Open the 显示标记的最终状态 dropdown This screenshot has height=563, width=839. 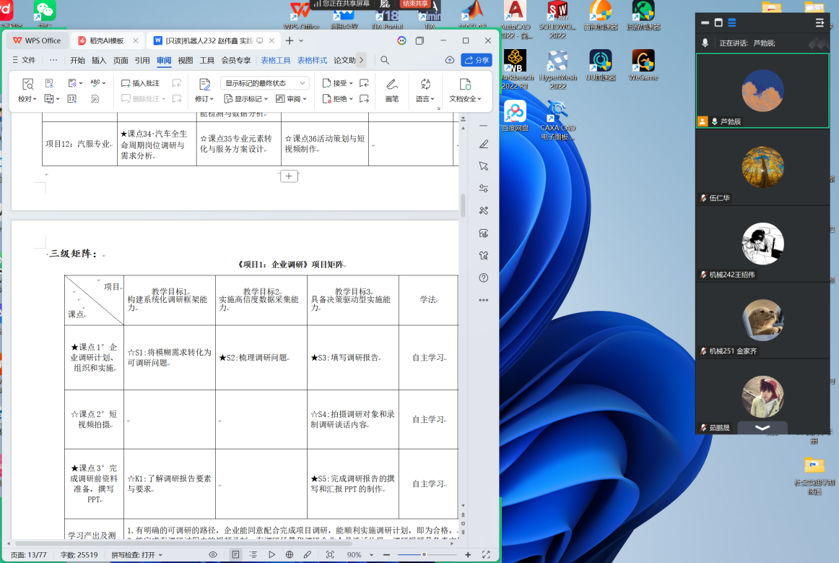pos(264,83)
